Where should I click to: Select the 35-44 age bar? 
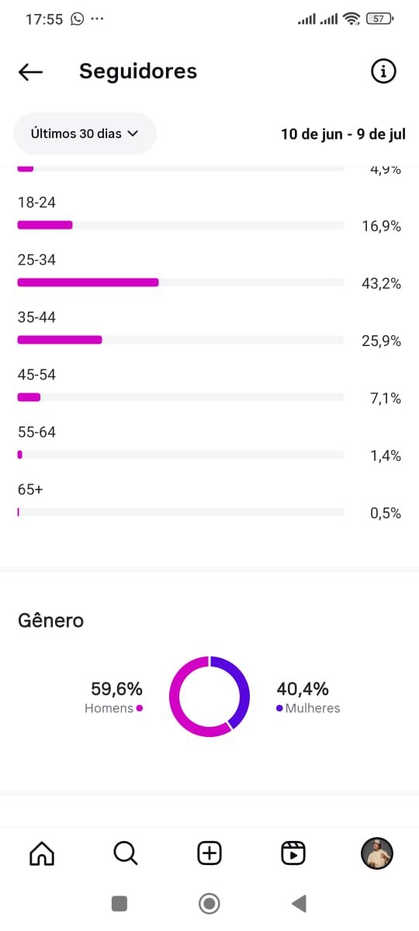coord(180,340)
